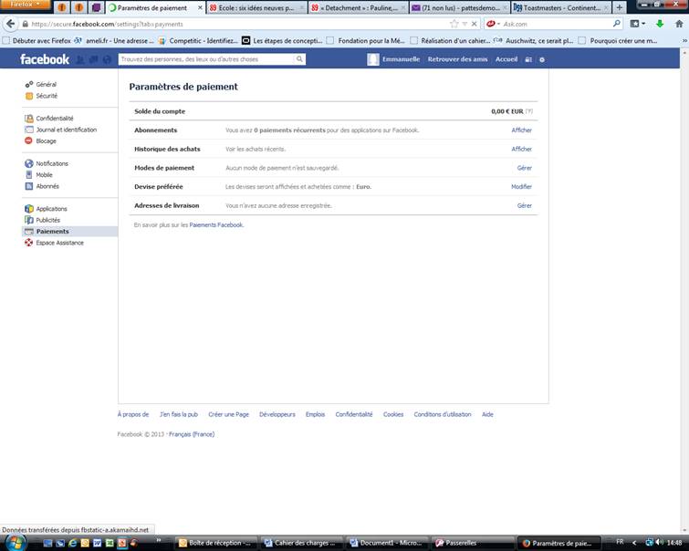This screenshot has width=689, height=551.
Task: Switch to 'Ecole : six idées neuves' tab
Action: pos(256,8)
